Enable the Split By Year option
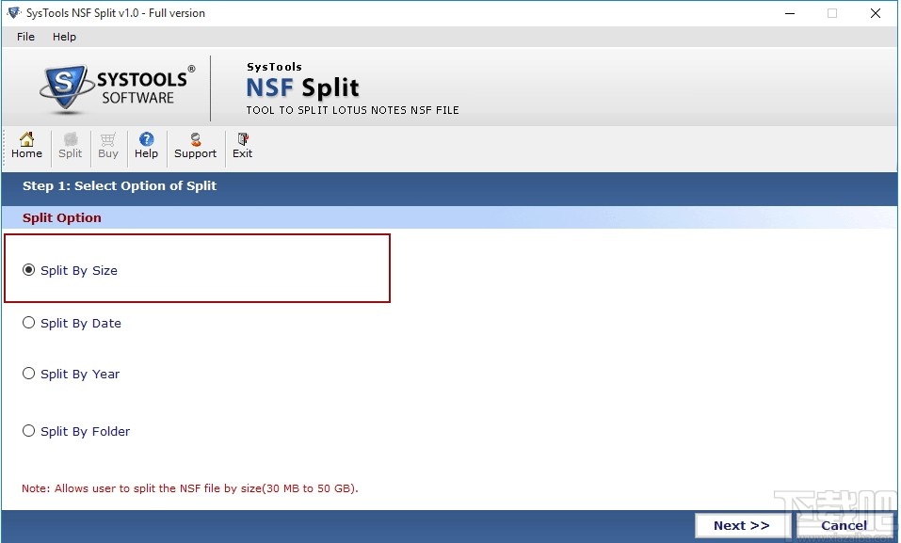The height and width of the screenshot is (543, 901). coord(28,374)
